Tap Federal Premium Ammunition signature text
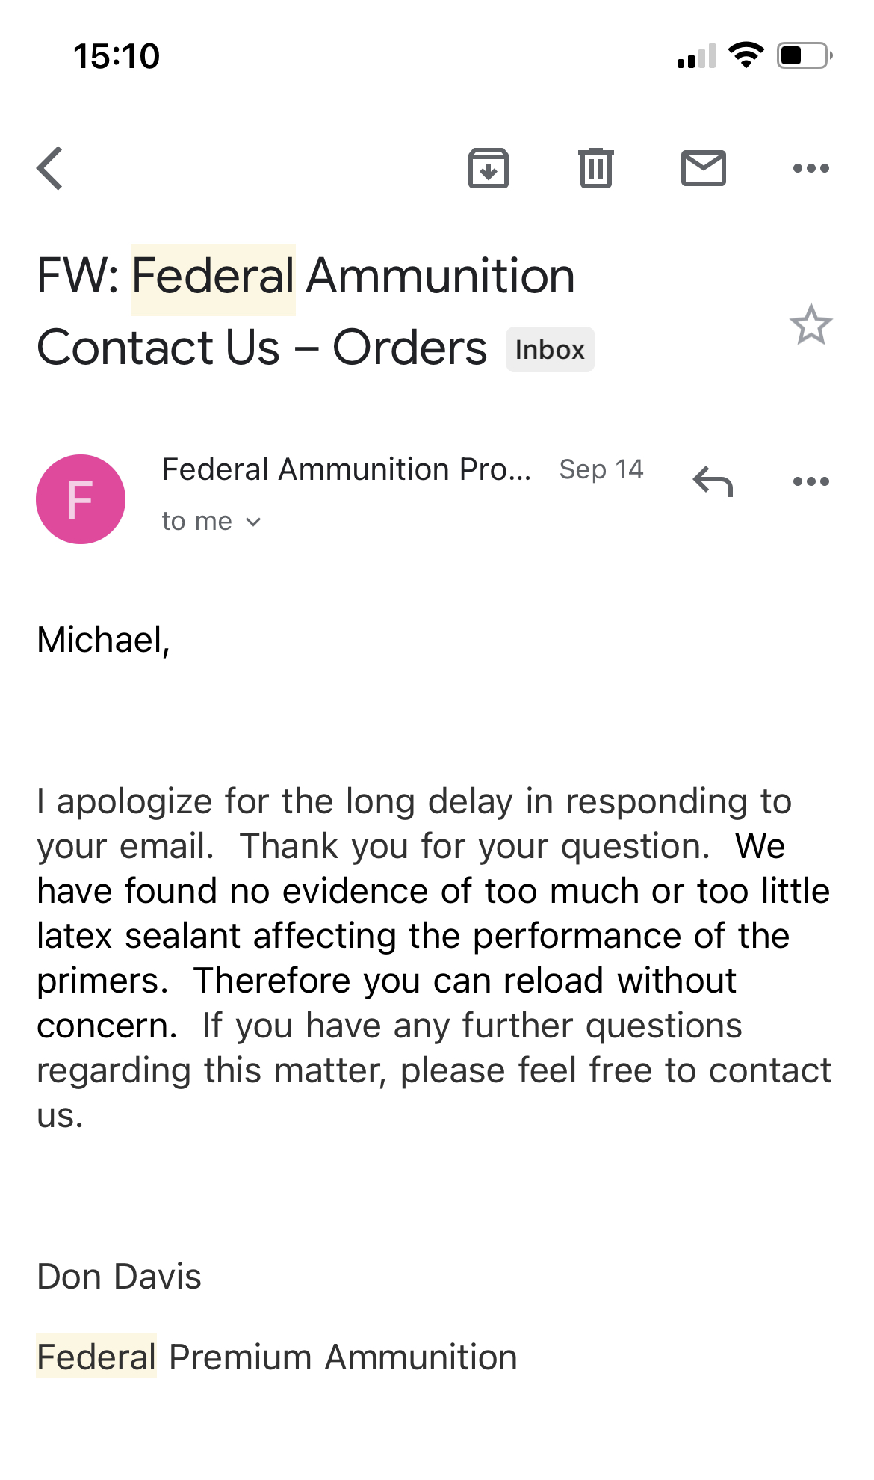The height and width of the screenshot is (1480, 874). coord(277,1357)
